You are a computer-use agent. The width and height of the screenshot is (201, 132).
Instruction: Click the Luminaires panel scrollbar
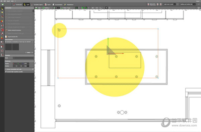pos(33,11)
